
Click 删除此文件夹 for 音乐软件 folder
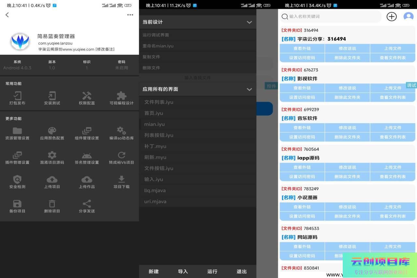point(347,137)
